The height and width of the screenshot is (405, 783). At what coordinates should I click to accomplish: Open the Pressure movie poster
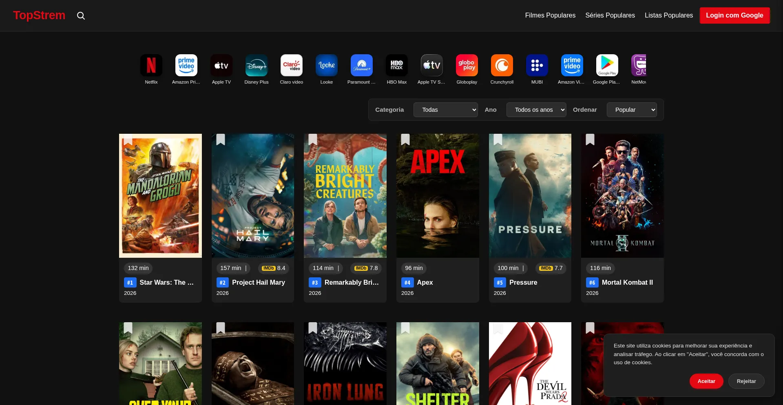[x=530, y=196]
